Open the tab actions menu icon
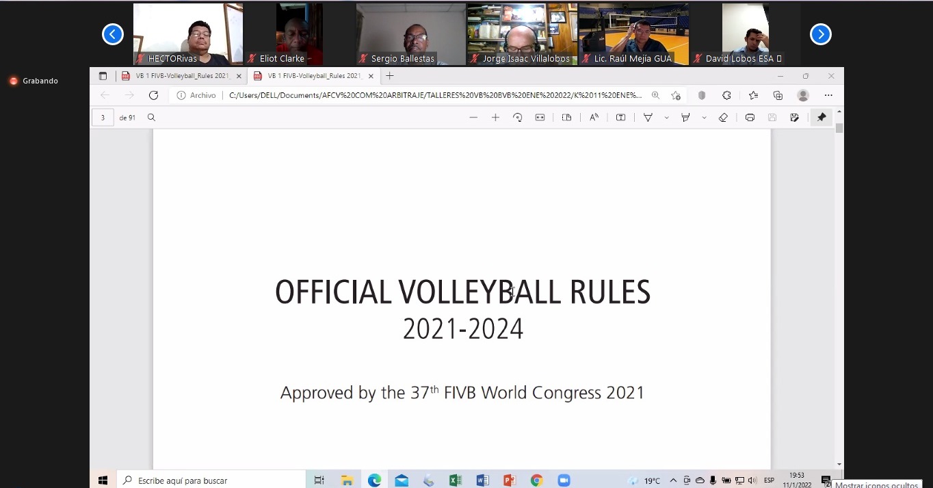The width and height of the screenshot is (933, 488). pyautogui.click(x=103, y=76)
